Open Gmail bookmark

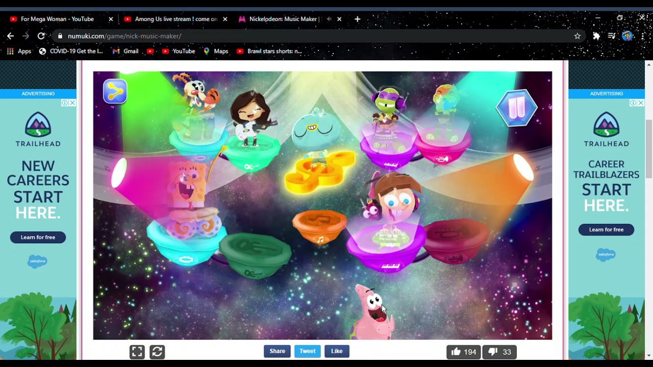[125, 51]
